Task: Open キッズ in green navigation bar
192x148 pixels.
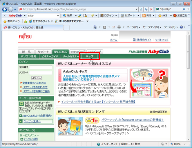Action: click(x=89, y=56)
